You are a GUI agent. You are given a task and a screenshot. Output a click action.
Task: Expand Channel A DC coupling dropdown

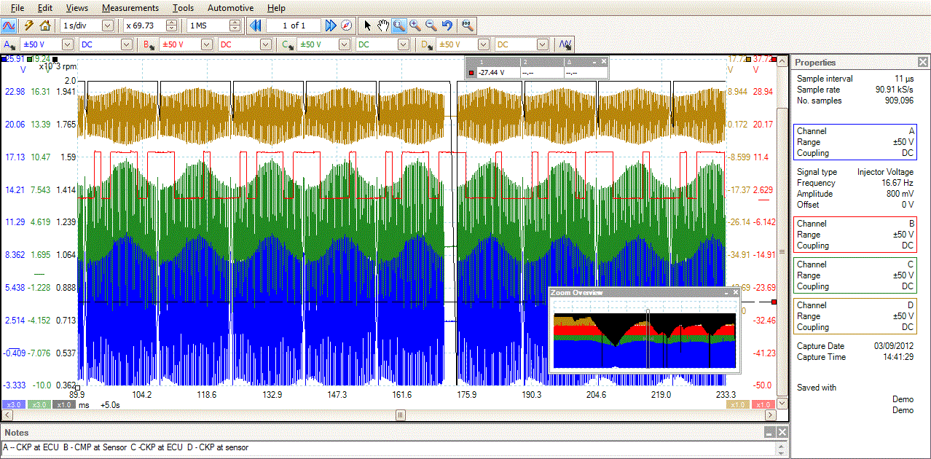point(127,44)
